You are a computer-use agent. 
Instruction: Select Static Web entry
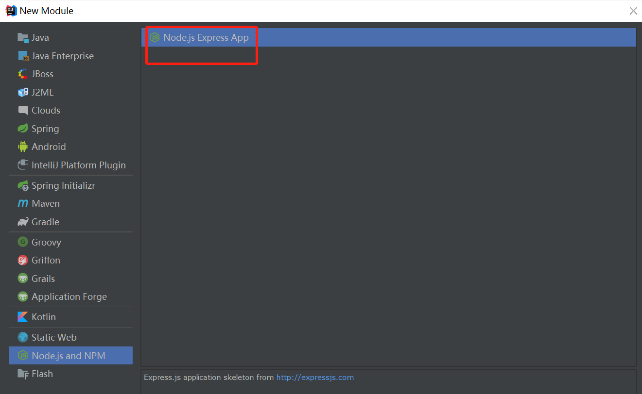coord(71,337)
